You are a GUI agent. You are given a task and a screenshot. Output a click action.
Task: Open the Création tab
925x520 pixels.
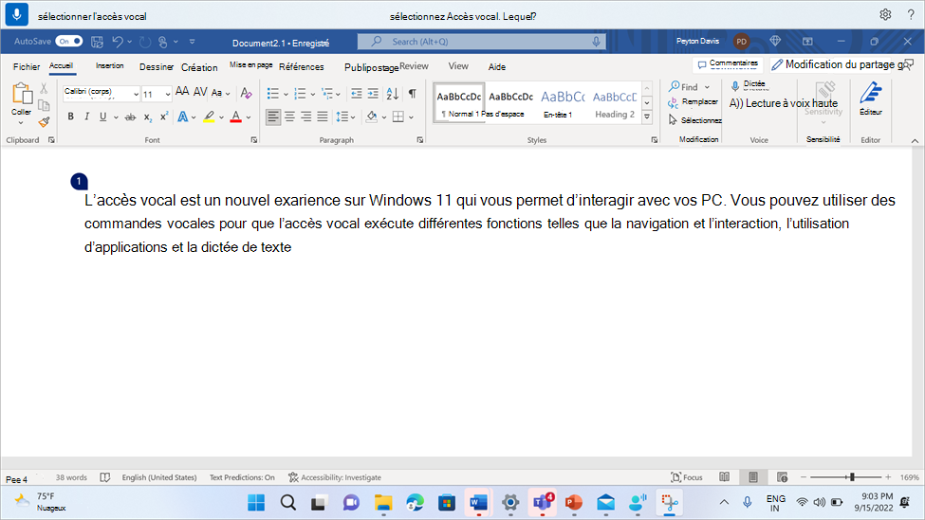tap(199, 68)
